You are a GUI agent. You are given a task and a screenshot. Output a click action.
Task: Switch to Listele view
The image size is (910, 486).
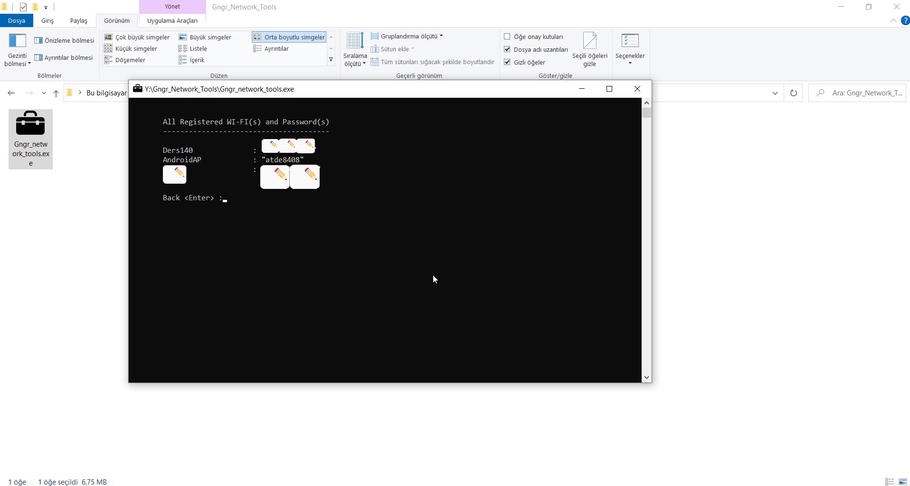tap(193, 48)
